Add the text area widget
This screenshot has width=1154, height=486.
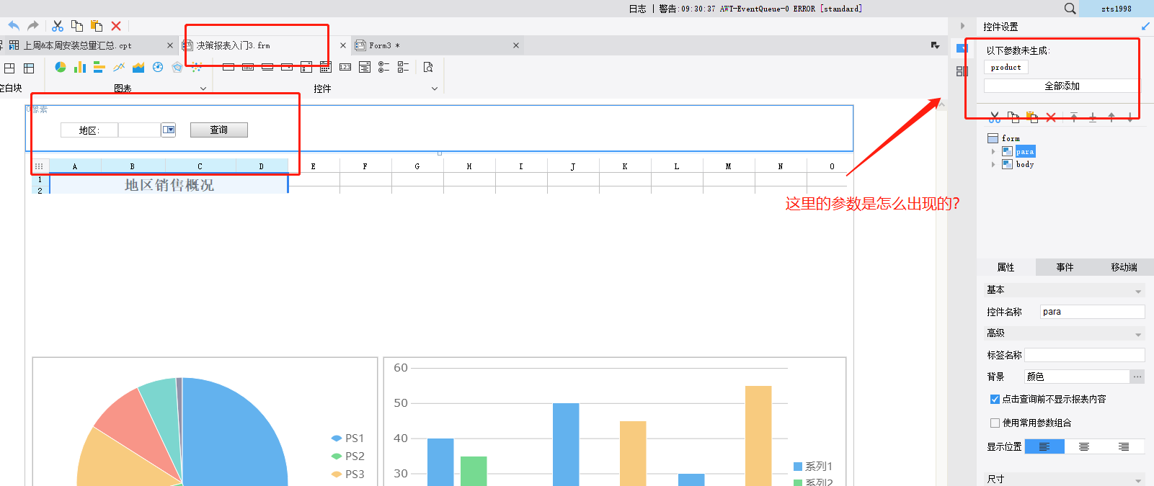[365, 67]
